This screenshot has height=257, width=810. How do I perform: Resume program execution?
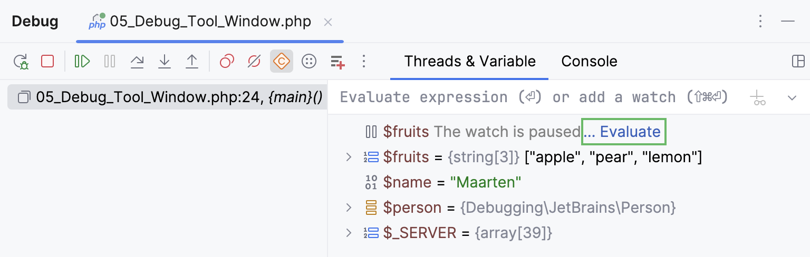tap(82, 62)
